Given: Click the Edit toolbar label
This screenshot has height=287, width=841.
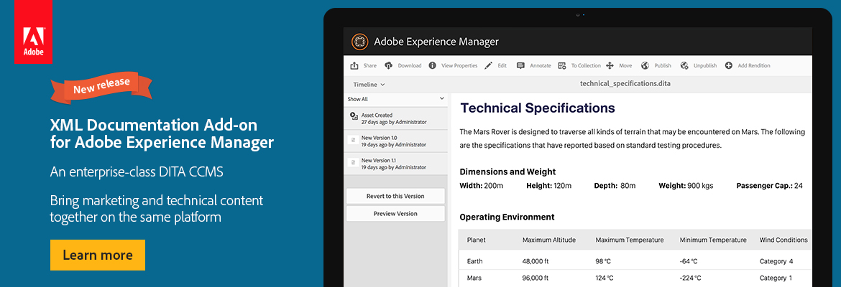Looking at the screenshot, I should point(502,65).
